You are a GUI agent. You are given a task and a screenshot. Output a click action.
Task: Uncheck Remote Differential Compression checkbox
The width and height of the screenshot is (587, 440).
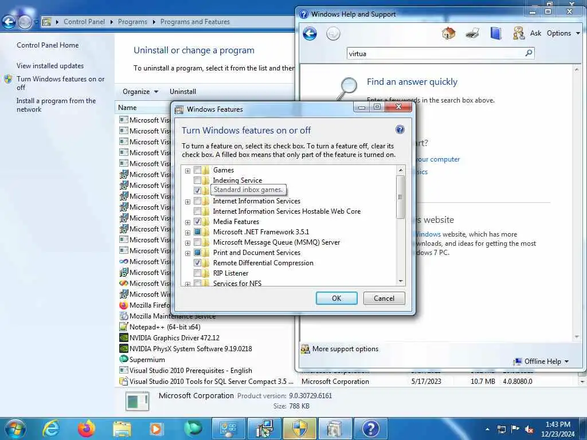tap(197, 263)
